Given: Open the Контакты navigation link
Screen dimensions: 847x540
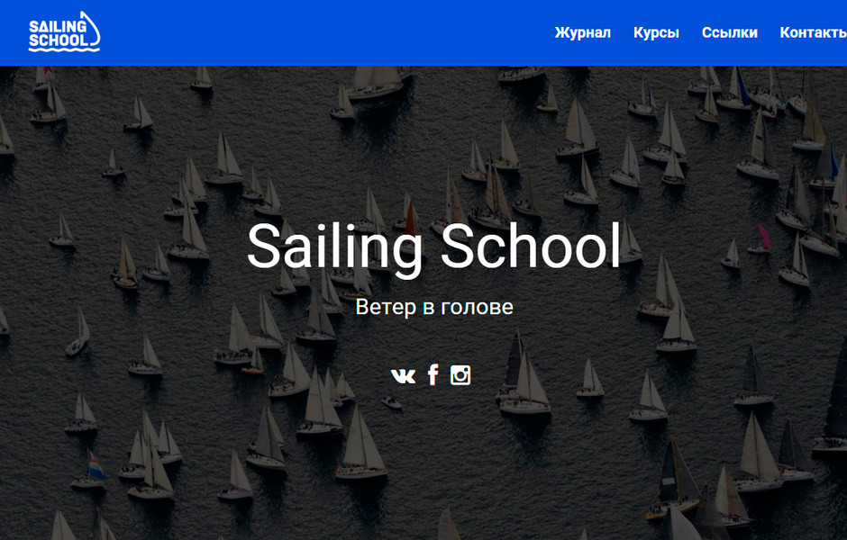Looking at the screenshot, I should [813, 33].
